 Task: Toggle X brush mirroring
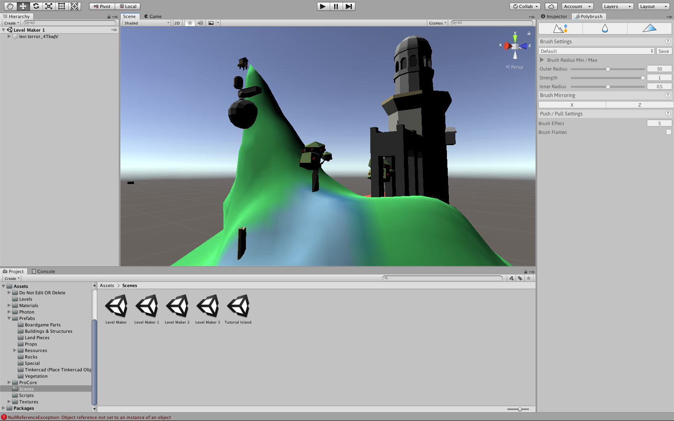tap(572, 105)
